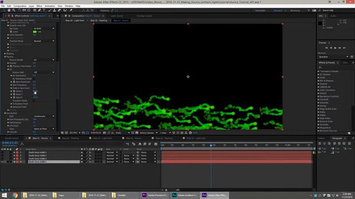Toggle Air Resistance Rotation checkbox
355x199 pixels.
point(34,78)
